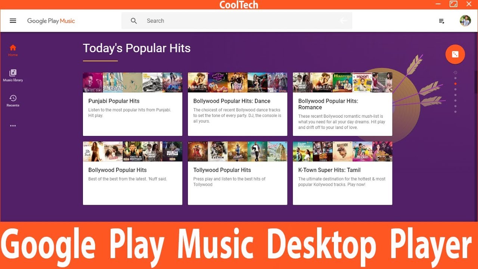The image size is (478, 269).
Task: Minimize the player window
Action: (x=438, y=4)
